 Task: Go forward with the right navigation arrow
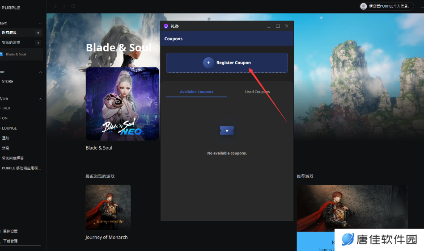64,6
